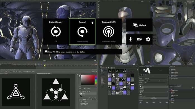Click the Record tile in the overlay
Screen dimensions: 195x109
82,32
